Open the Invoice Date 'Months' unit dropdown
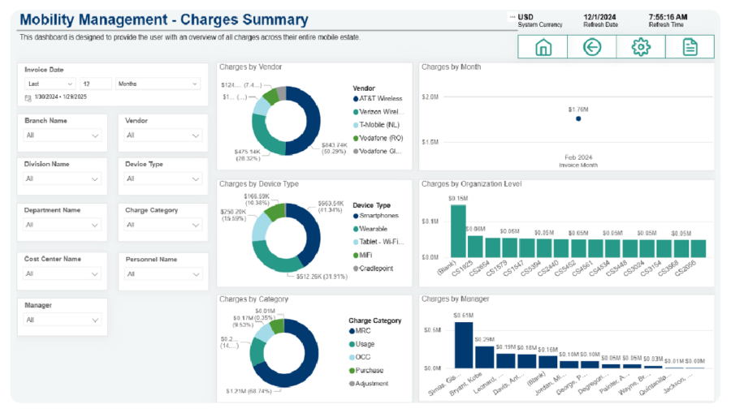731x413 pixels. coord(158,84)
